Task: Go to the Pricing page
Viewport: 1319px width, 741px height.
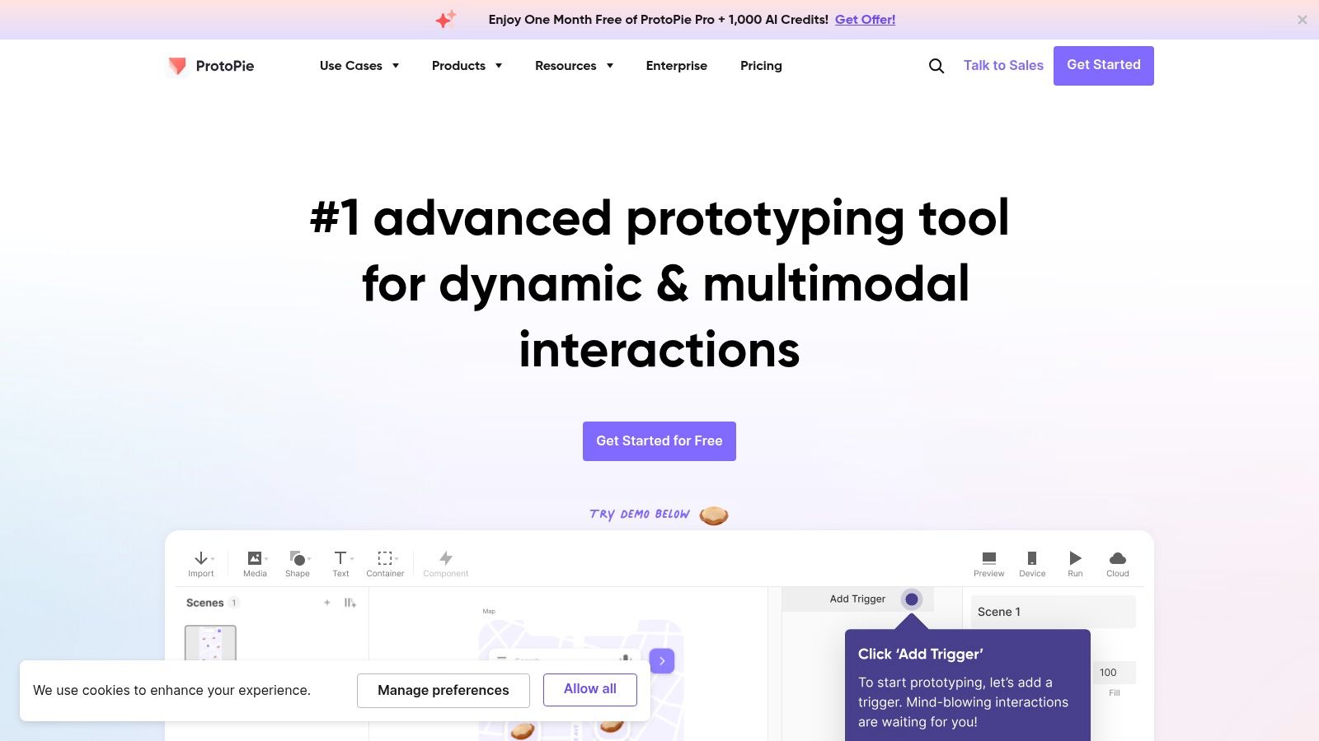Action: click(761, 66)
